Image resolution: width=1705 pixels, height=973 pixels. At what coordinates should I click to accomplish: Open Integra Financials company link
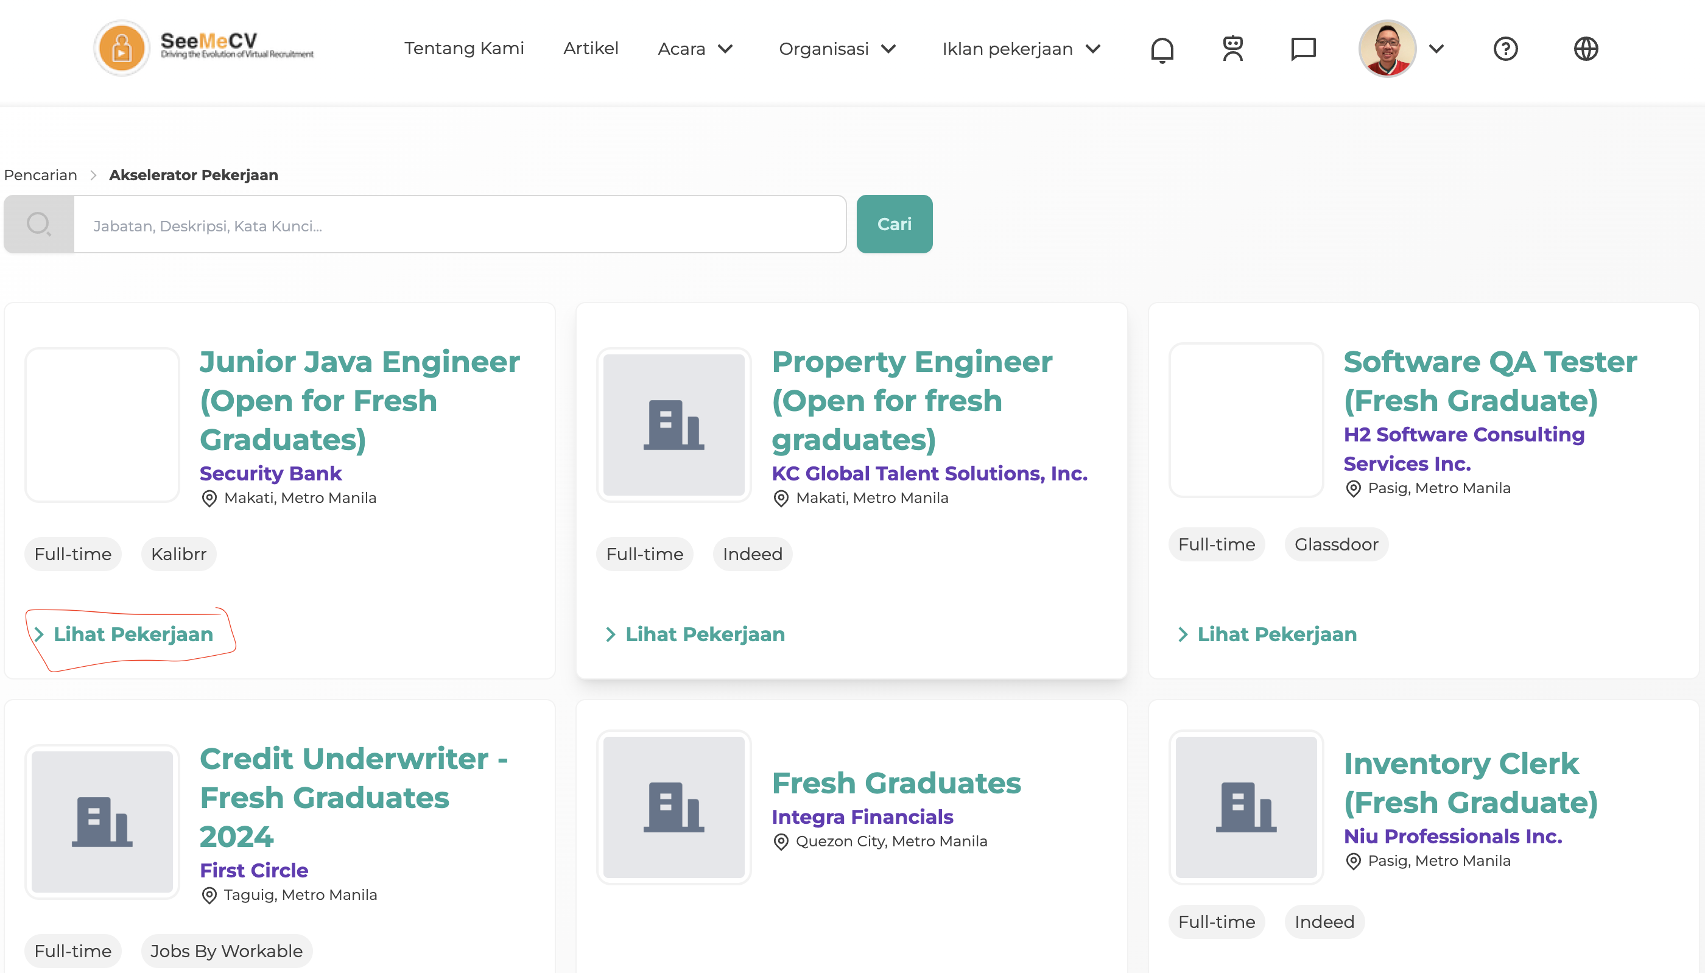coord(862,817)
